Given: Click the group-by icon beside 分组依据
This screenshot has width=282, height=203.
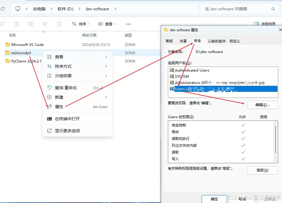Looking at the screenshot, I should coord(49,76).
